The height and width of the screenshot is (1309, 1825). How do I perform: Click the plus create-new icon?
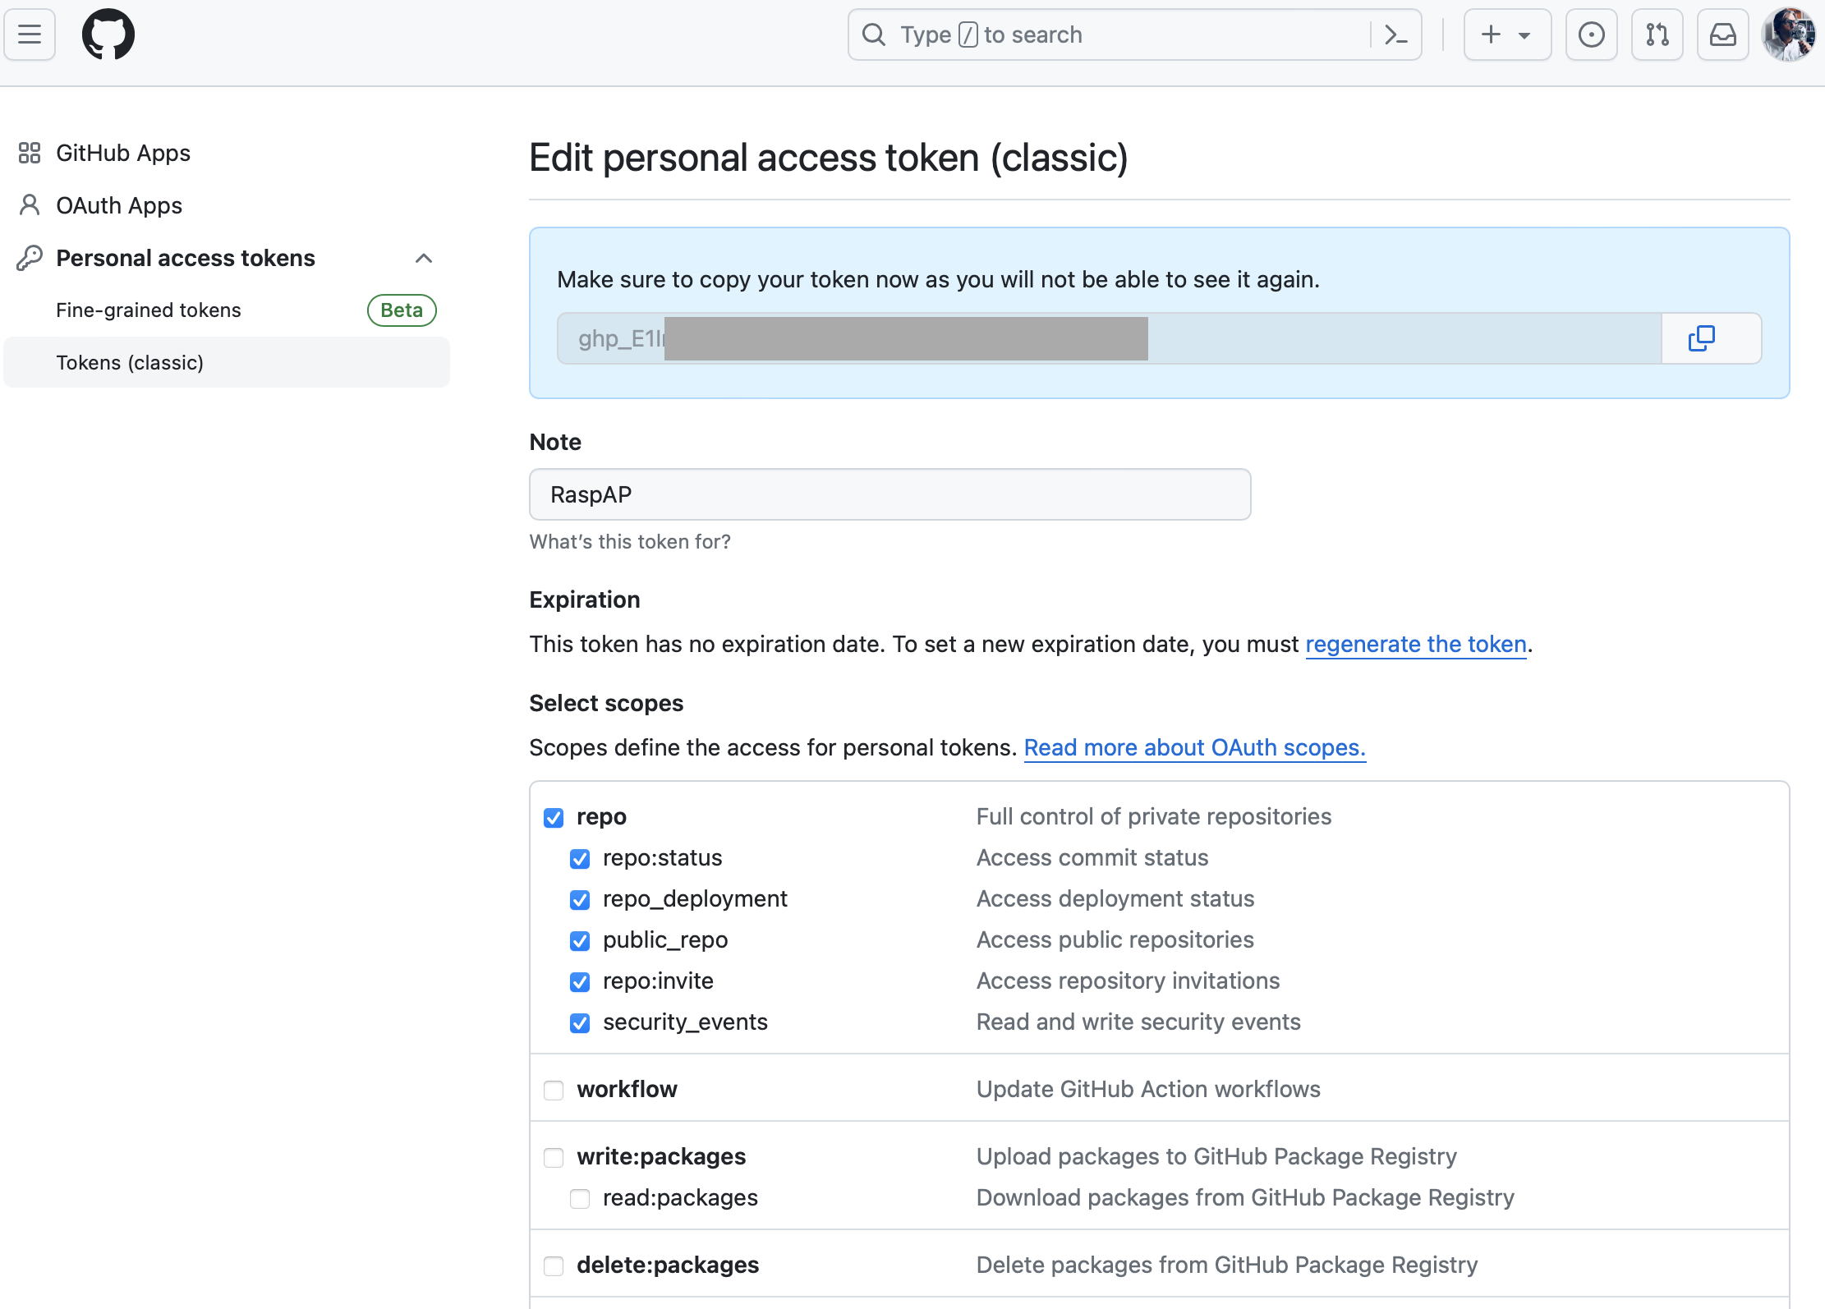(1491, 34)
